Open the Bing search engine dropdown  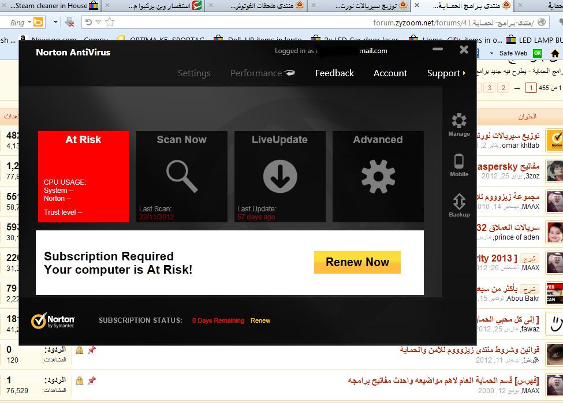pos(30,23)
